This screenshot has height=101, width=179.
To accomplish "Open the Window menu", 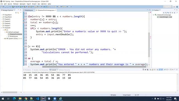I will 44,4.
